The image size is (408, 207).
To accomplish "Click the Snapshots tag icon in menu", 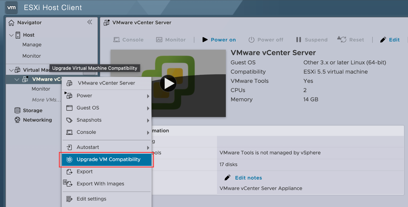I will [x=69, y=120].
